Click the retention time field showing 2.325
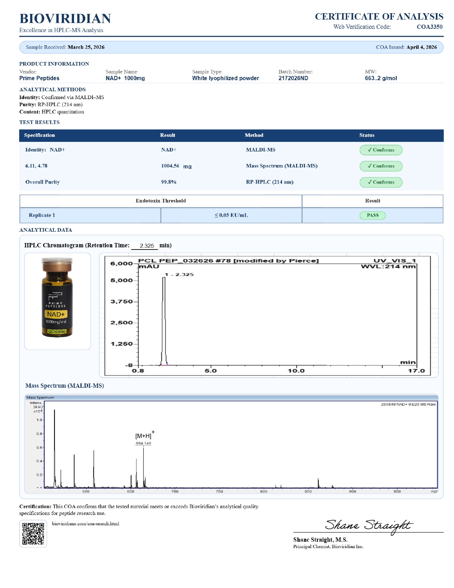 pos(145,246)
